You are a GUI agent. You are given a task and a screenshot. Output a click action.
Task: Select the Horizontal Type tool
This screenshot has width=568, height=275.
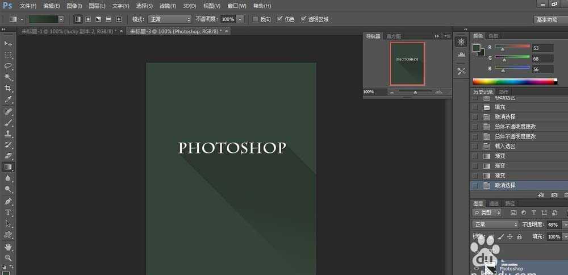[x=8, y=213]
